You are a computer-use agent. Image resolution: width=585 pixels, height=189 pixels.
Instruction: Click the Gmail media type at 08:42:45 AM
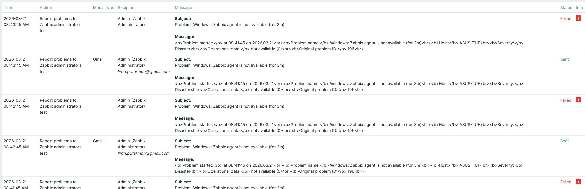click(x=98, y=141)
